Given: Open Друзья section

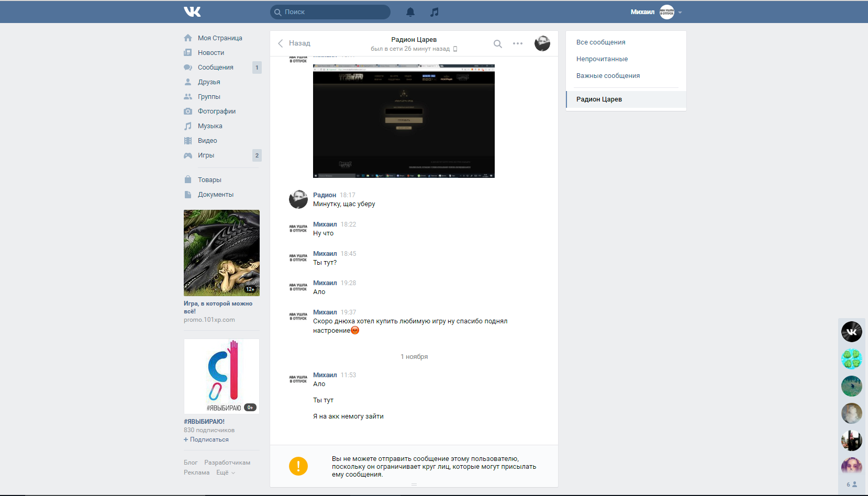Looking at the screenshot, I should point(209,82).
